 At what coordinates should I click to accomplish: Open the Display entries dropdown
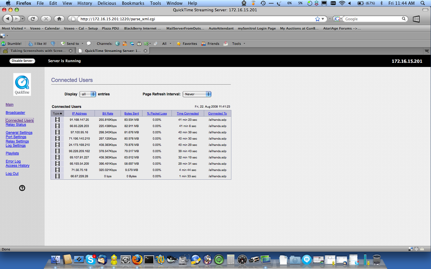coord(88,94)
